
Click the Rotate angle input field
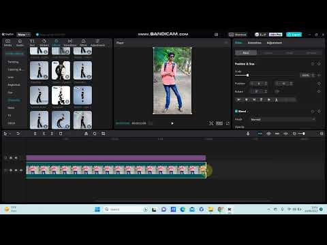[x=258, y=91]
